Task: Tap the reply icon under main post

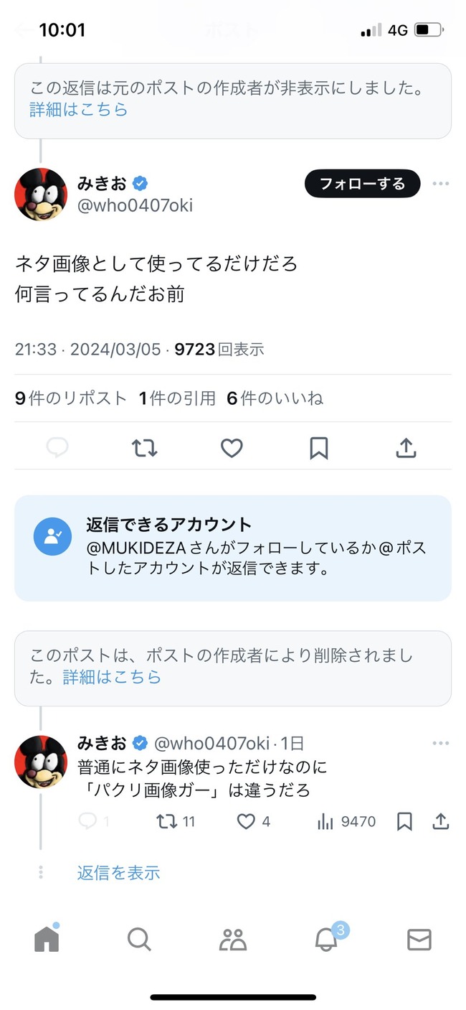Action: 57,449
